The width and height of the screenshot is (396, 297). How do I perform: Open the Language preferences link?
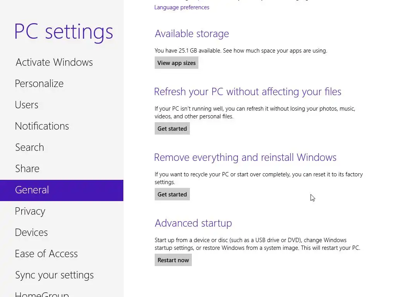(182, 7)
